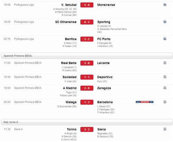This screenshot has width=173, height=142.
Task: Open the Barcelona team link
Action: pos(105,102)
